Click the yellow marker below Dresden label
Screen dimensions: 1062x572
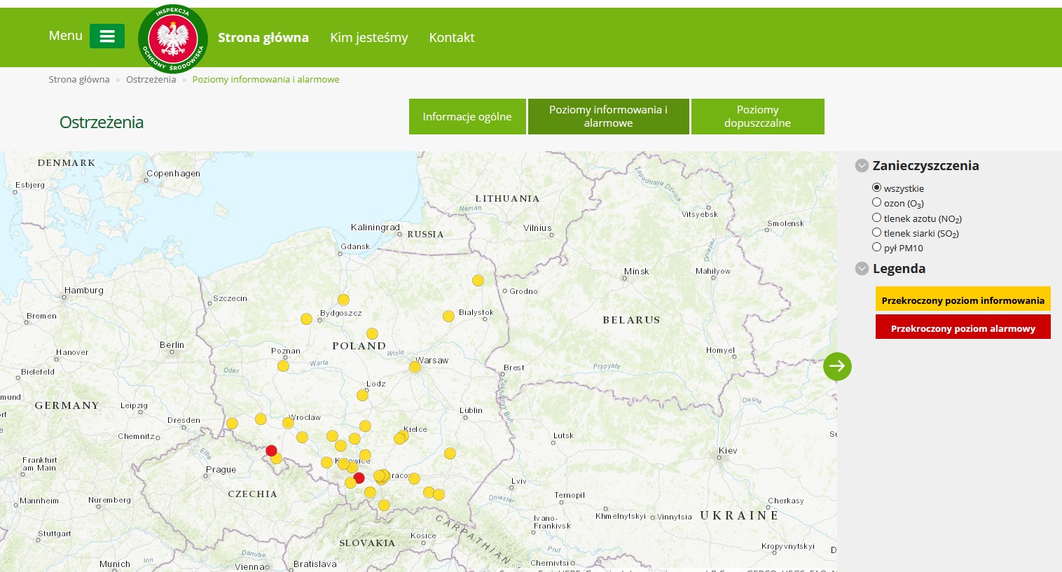[x=232, y=424]
